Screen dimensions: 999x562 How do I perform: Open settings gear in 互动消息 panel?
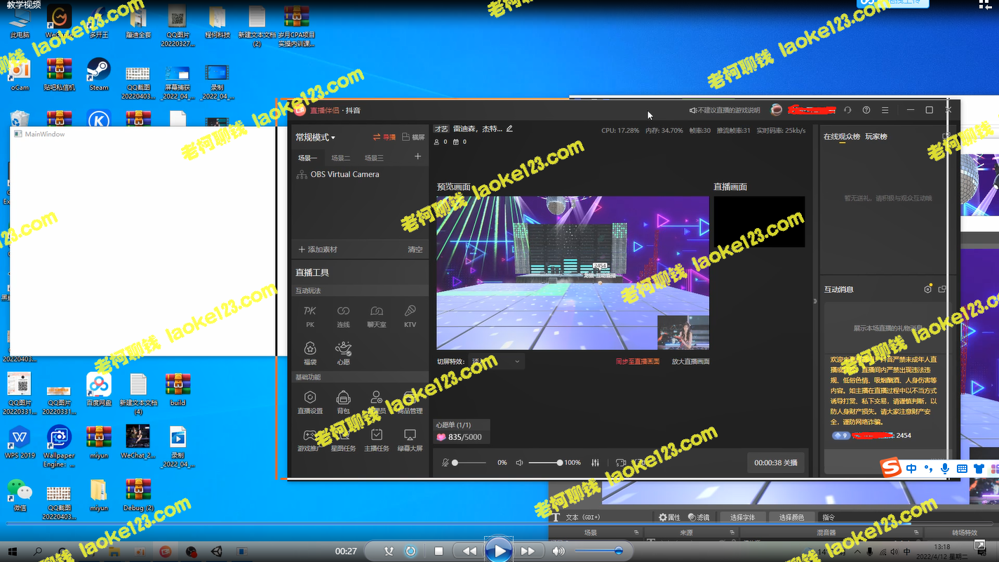point(928,289)
